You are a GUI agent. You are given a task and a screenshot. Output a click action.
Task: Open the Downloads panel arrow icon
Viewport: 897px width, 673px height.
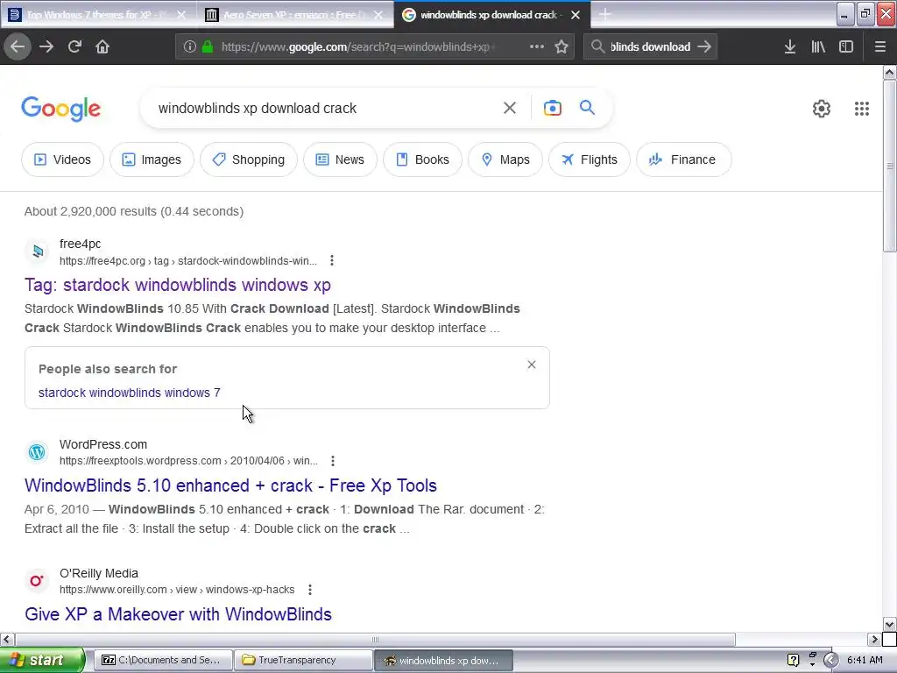pos(790,46)
